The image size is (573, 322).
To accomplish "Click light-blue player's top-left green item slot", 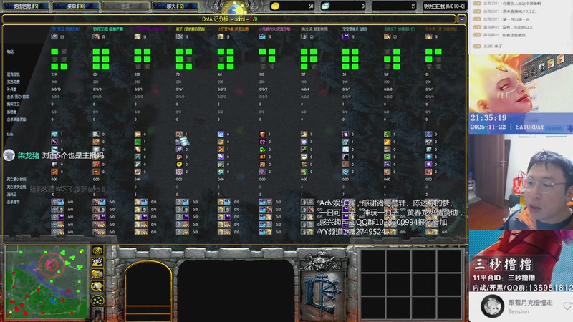I will click(346, 52).
